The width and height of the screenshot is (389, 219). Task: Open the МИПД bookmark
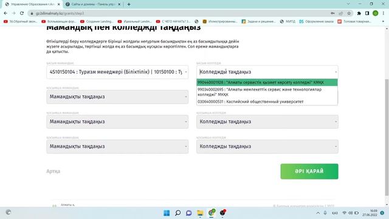click(x=287, y=22)
